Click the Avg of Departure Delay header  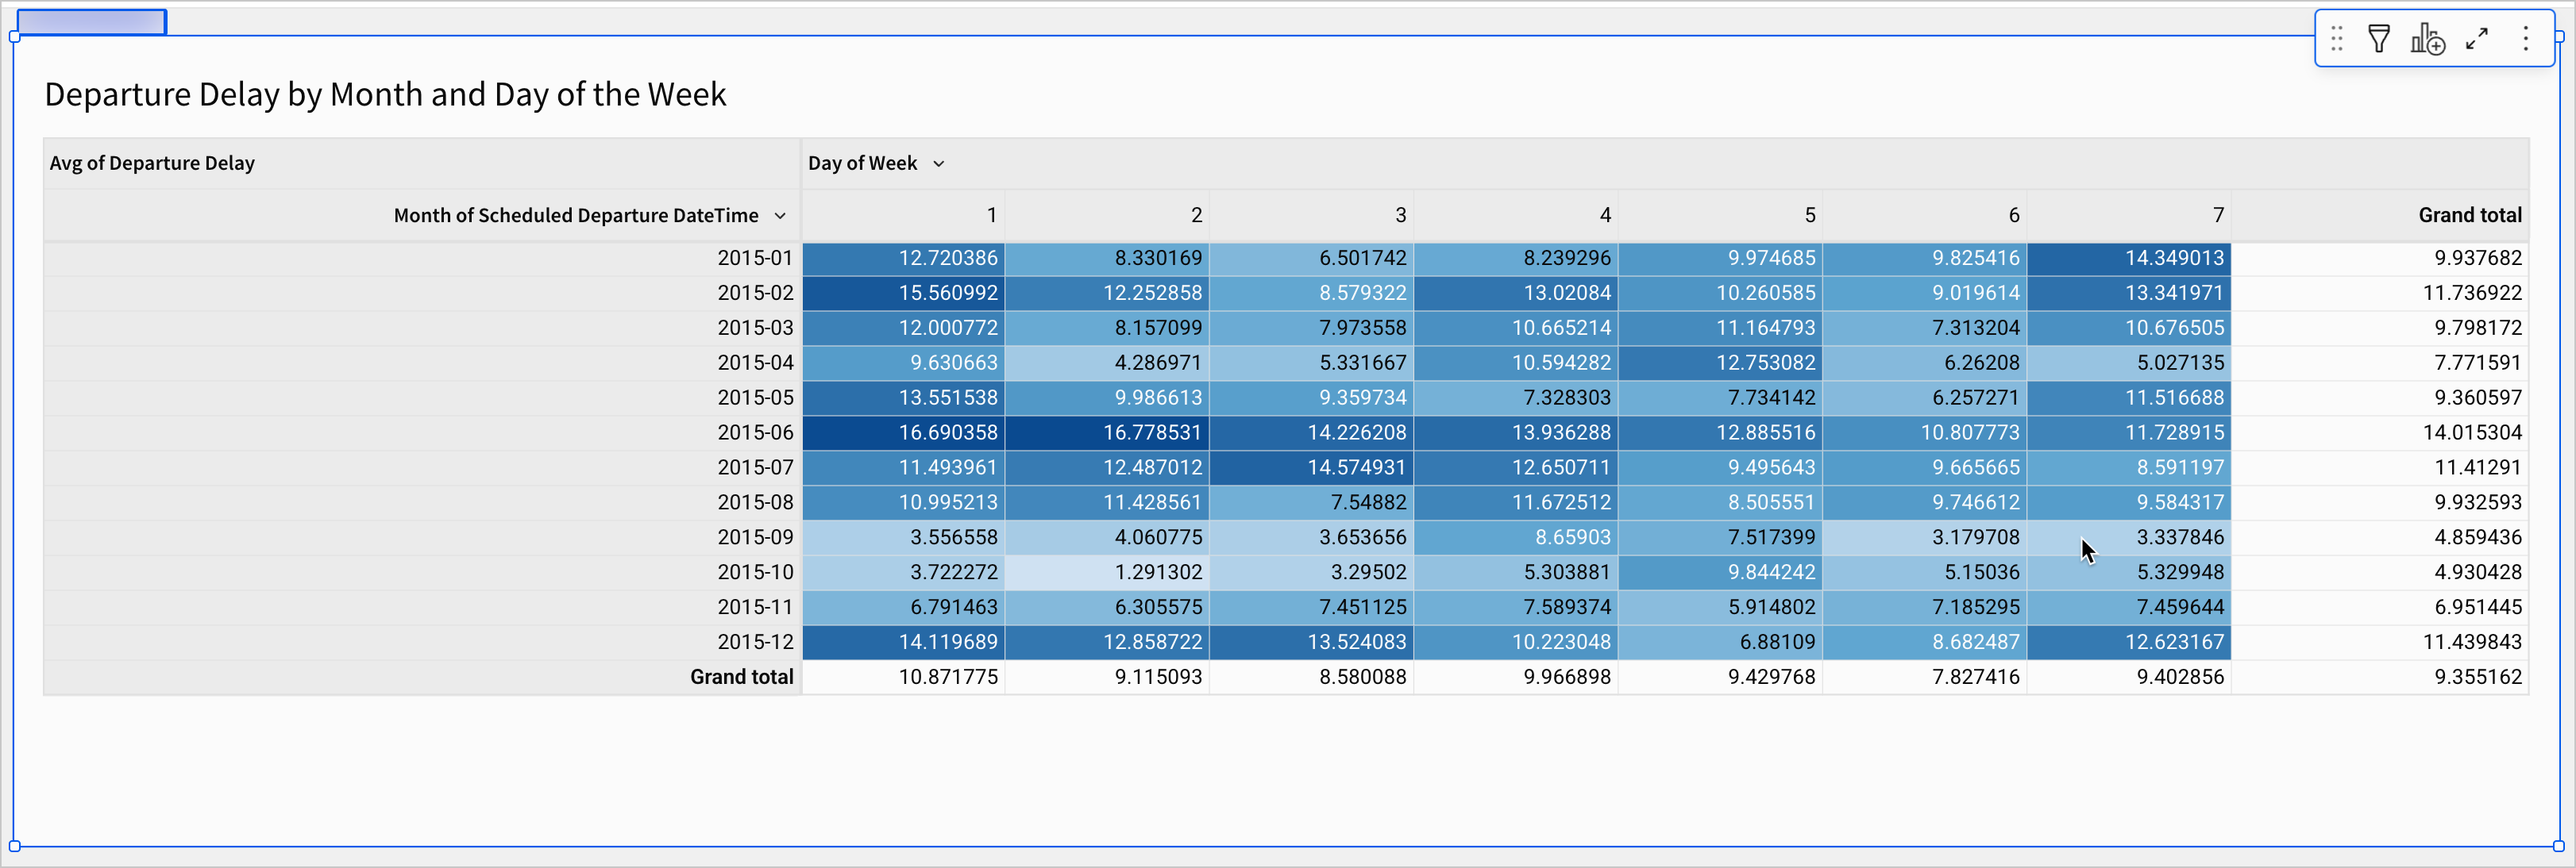coord(152,163)
